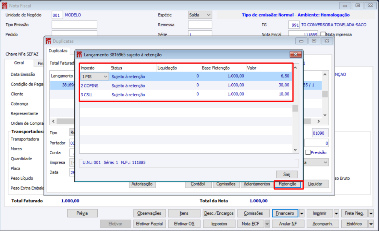
Task: Click the field showing 01090 in Duplicatas
Action: (320, 133)
